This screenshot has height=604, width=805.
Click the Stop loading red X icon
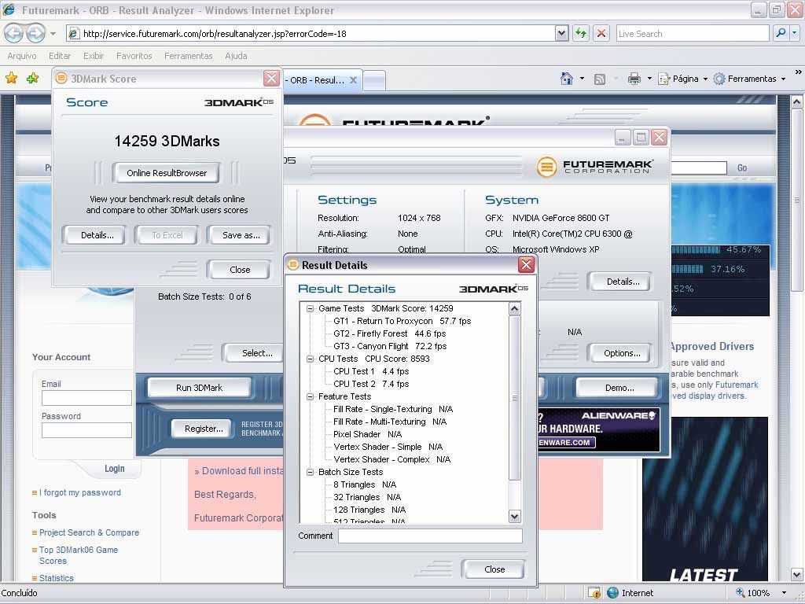coord(601,33)
